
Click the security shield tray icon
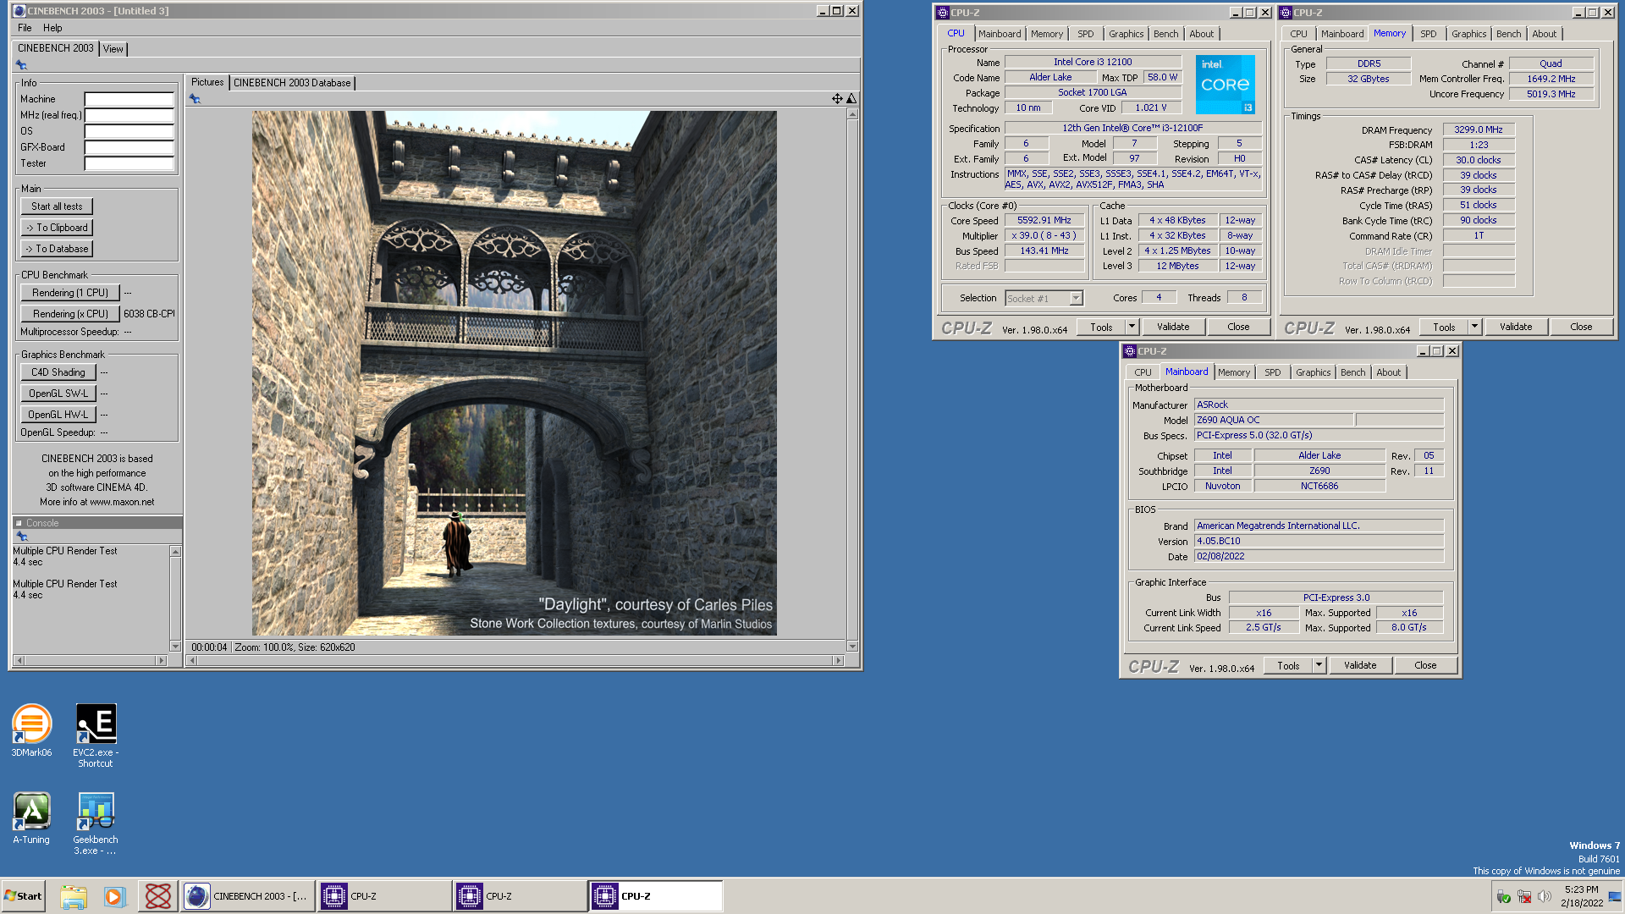[1503, 896]
